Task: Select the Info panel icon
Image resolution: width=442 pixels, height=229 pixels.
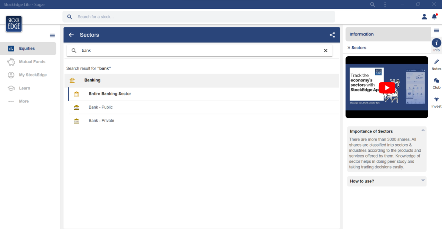Action: click(x=436, y=43)
